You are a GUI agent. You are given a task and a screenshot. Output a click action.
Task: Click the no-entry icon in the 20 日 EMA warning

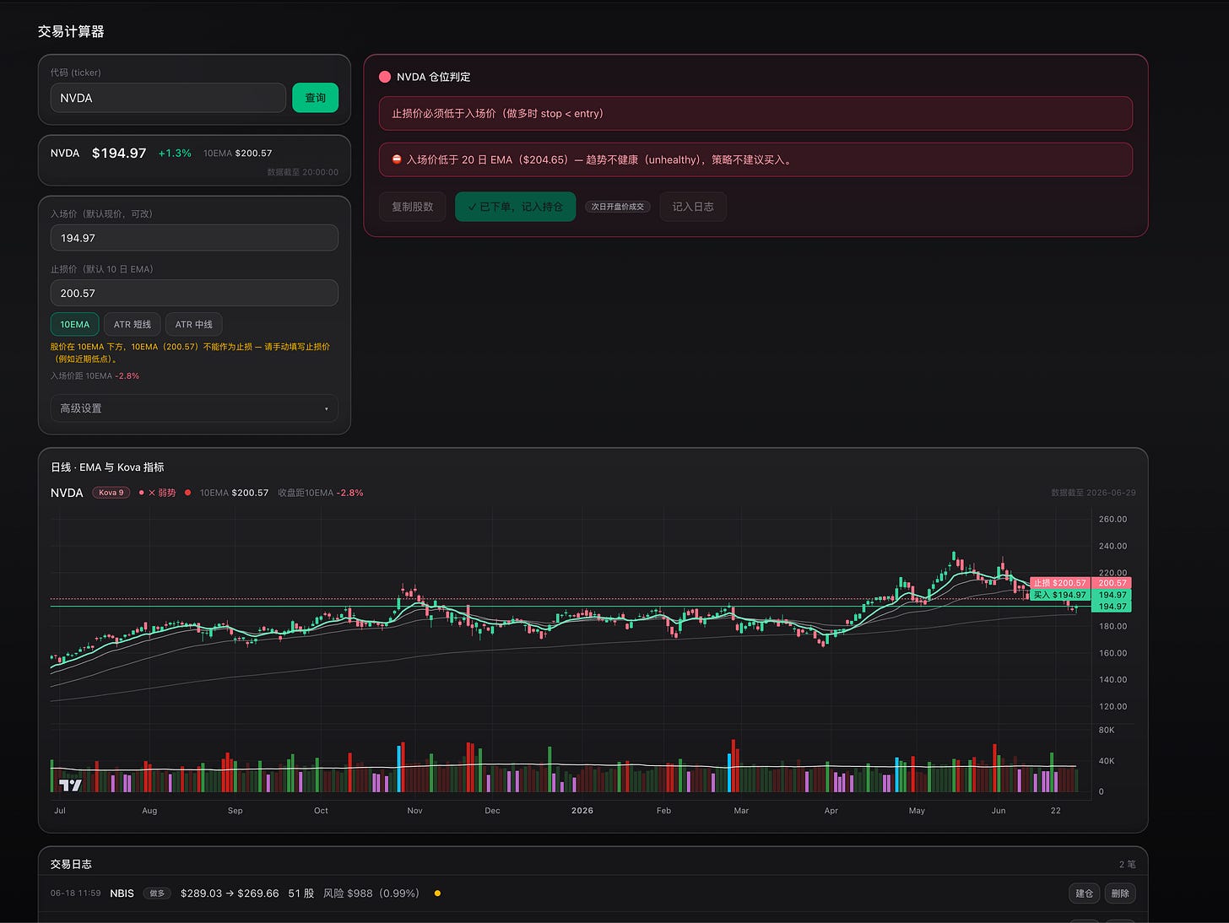tap(397, 159)
